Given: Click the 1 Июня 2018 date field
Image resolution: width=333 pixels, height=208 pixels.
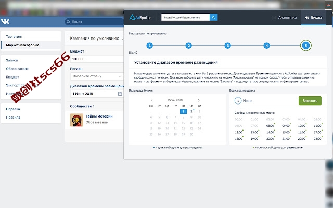Looking at the screenshot, I should pyautogui.click(x=97, y=94).
